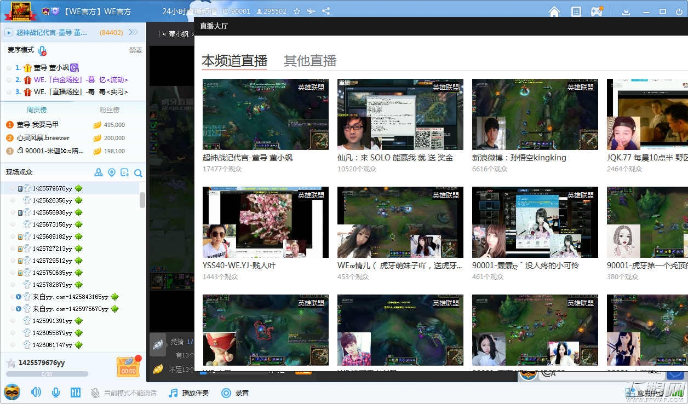
Task: Switch to 其他直播 tab
Action: pyautogui.click(x=310, y=60)
